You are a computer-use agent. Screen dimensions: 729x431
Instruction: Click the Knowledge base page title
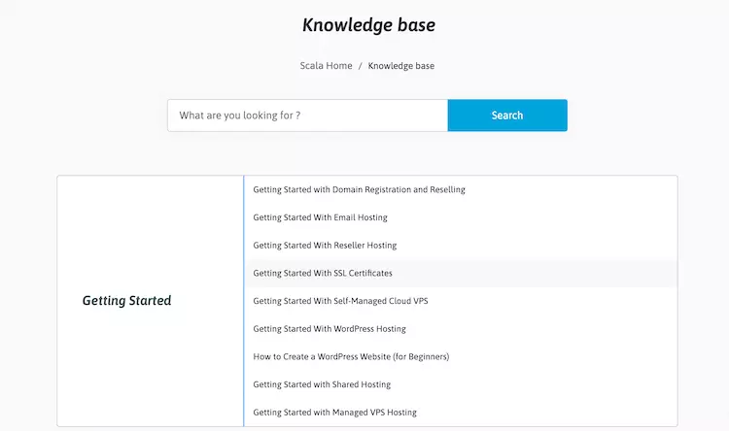368,25
